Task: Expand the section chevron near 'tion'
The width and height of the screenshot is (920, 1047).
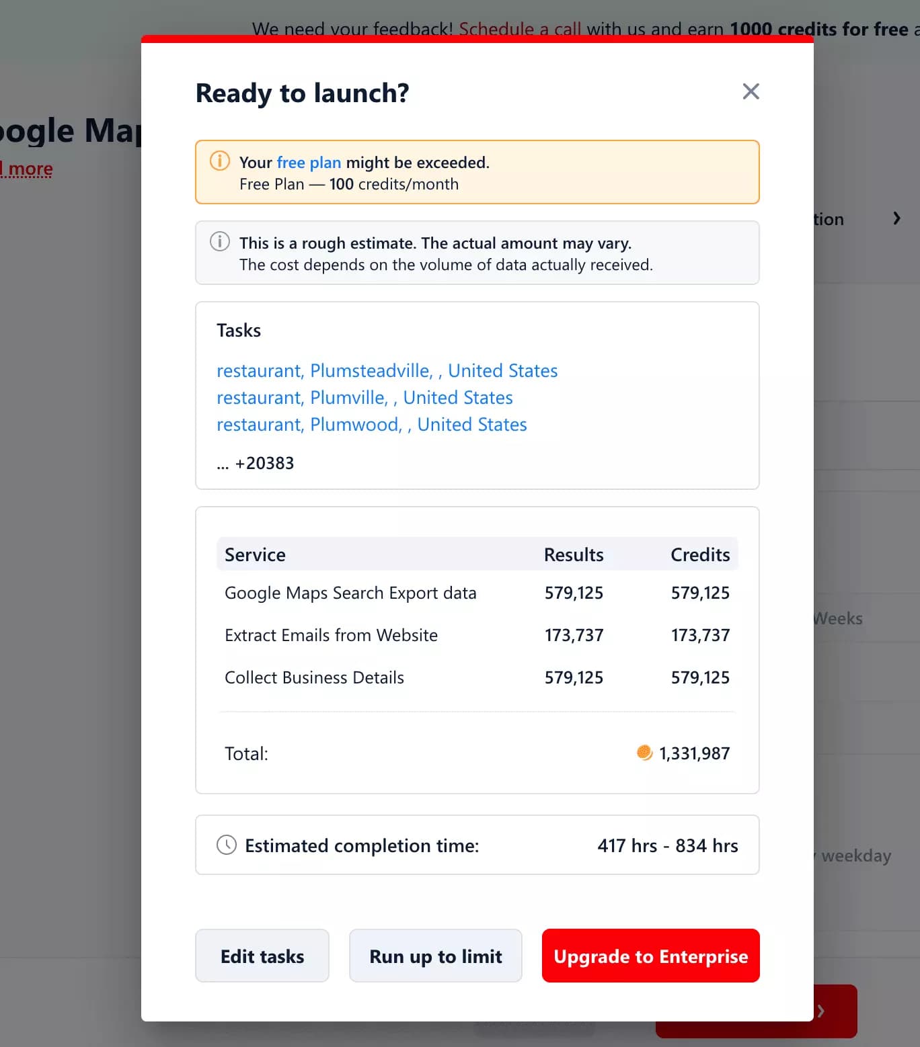Action: point(897,218)
